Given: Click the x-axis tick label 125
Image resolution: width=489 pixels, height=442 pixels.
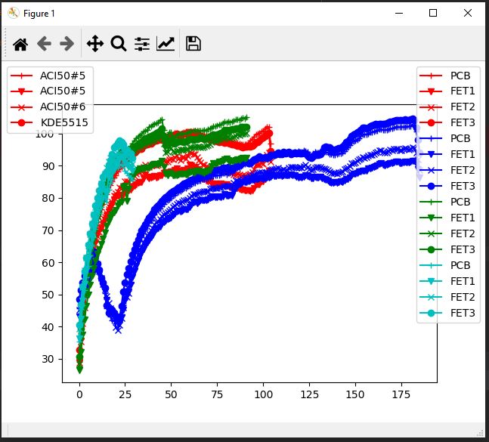Looking at the screenshot, I should click(x=309, y=394).
